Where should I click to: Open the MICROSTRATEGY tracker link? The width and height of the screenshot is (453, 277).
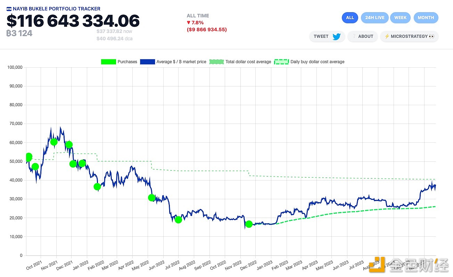tap(409, 36)
